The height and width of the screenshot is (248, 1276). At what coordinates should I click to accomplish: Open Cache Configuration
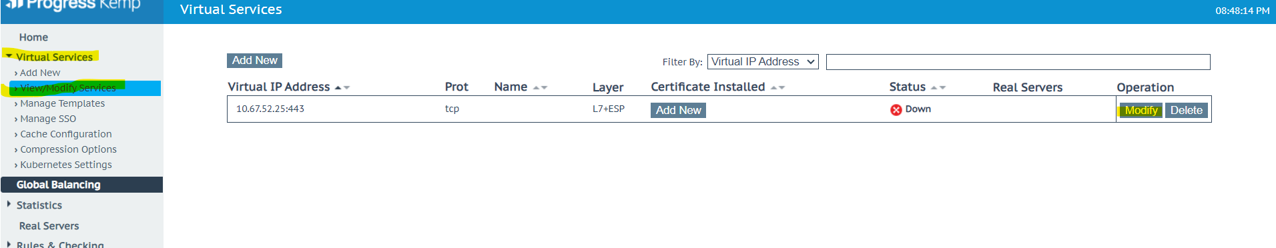65,134
